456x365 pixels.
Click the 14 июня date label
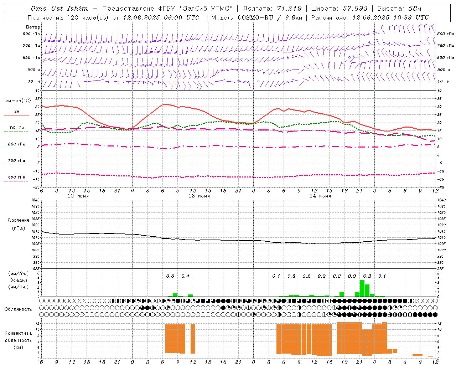[x=320, y=196]
